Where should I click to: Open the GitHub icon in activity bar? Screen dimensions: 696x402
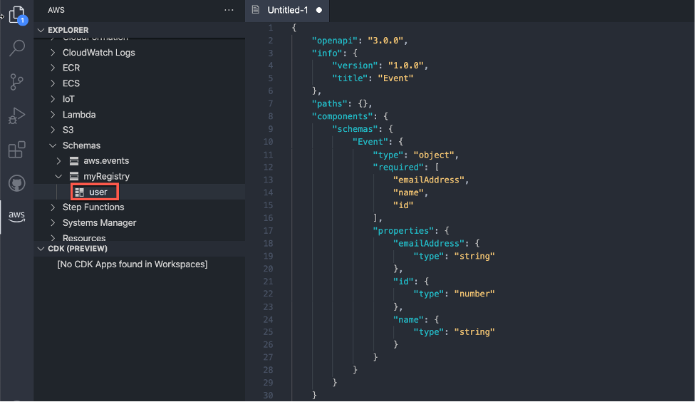click(x=16, y=183)
